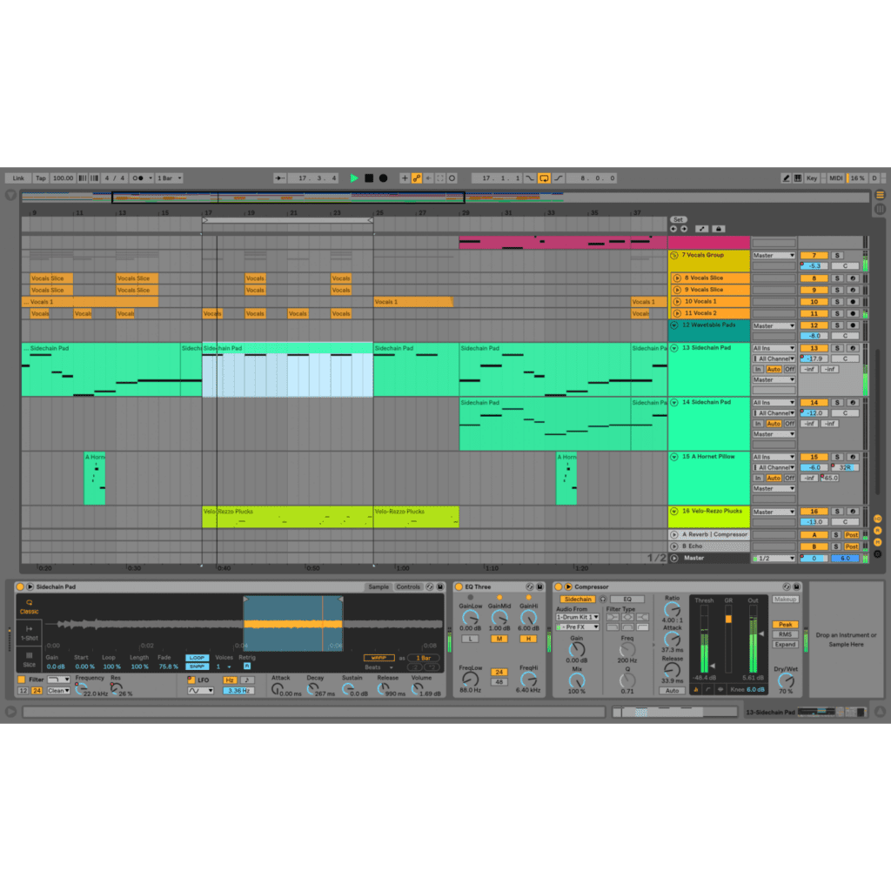Enable the Filter checkbox in Sidechain Pad
This screenshot has width=891, height=891.
pyautogui.click(x=22, y=680)
